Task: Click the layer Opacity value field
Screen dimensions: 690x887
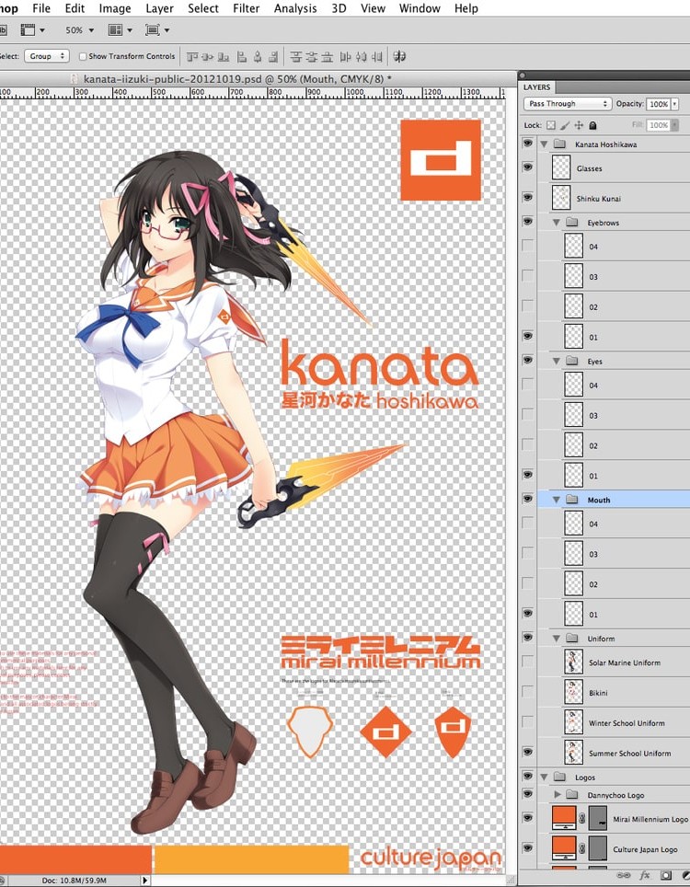Action: 658,104
